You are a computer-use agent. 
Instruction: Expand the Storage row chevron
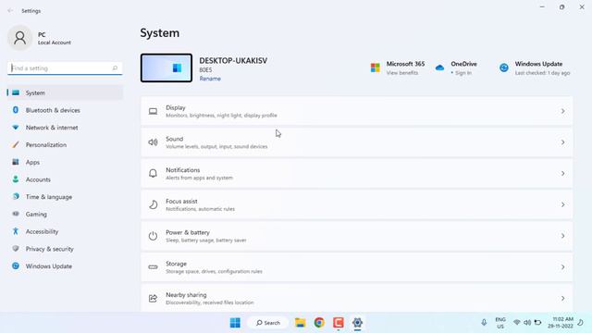point(562,267)
